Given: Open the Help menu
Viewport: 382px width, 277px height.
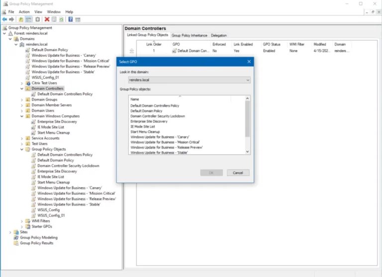Looking at the screenshot, I should [x=69, y=12].
